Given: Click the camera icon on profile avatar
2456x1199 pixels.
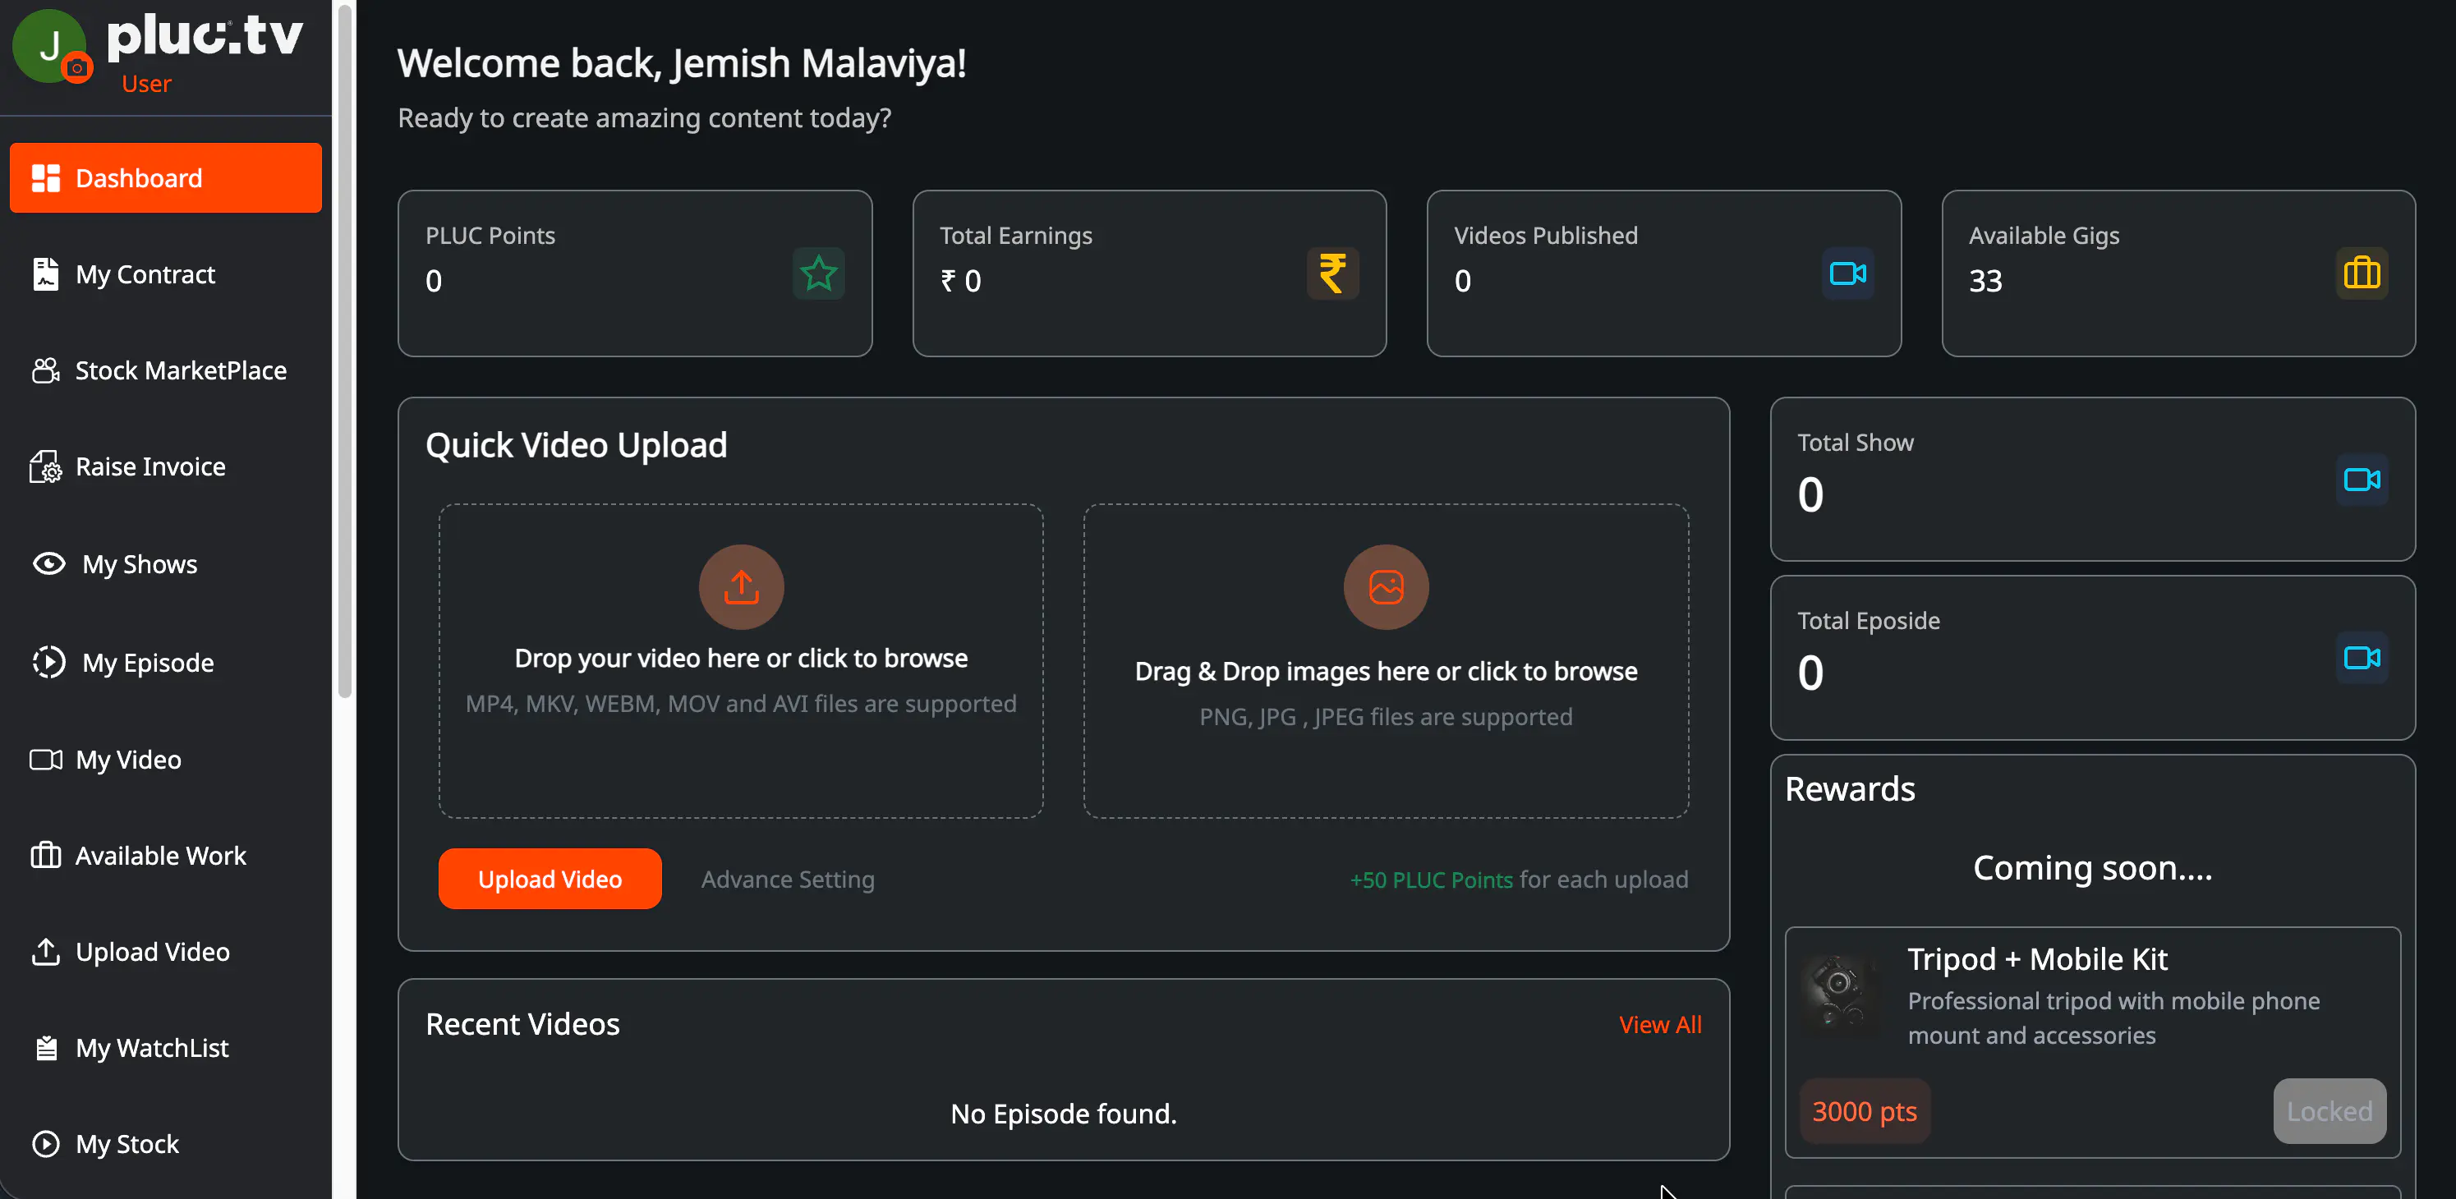Looking at the screenshot, I should coord(77,69).
